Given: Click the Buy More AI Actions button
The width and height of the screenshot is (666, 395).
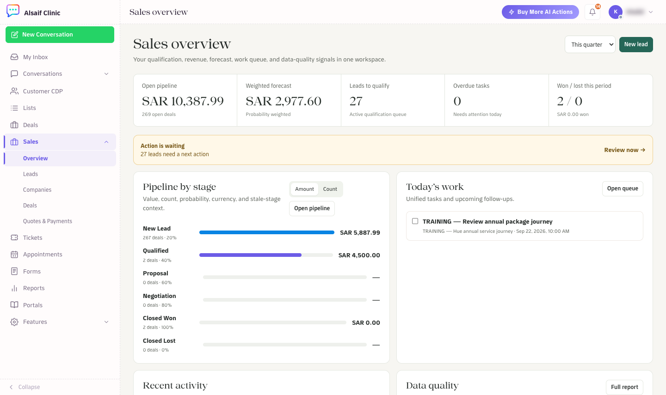Looking at the screenshot, I should click(x=540, y=12).
